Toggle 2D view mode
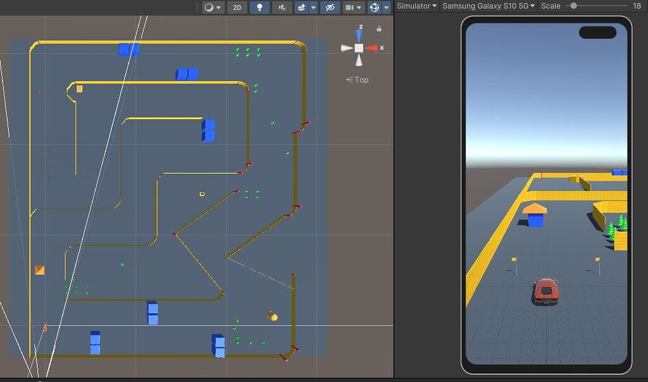 point(237,7)
